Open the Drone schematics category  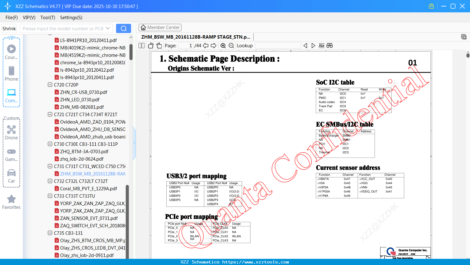(11, 132)
